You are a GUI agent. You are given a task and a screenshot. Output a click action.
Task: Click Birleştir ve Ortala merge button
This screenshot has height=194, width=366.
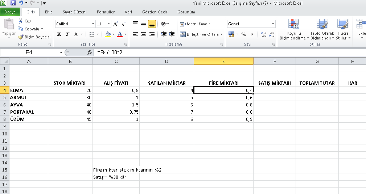point(200,34)
